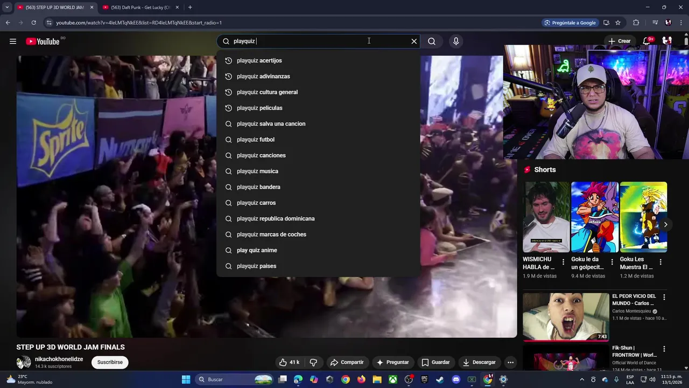Choose suggestion playquiz musica

point(318,171)
